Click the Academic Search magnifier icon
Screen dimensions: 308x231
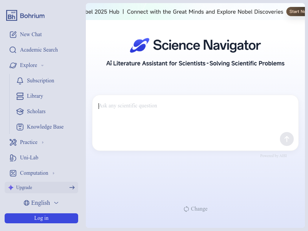click(13, 50)
